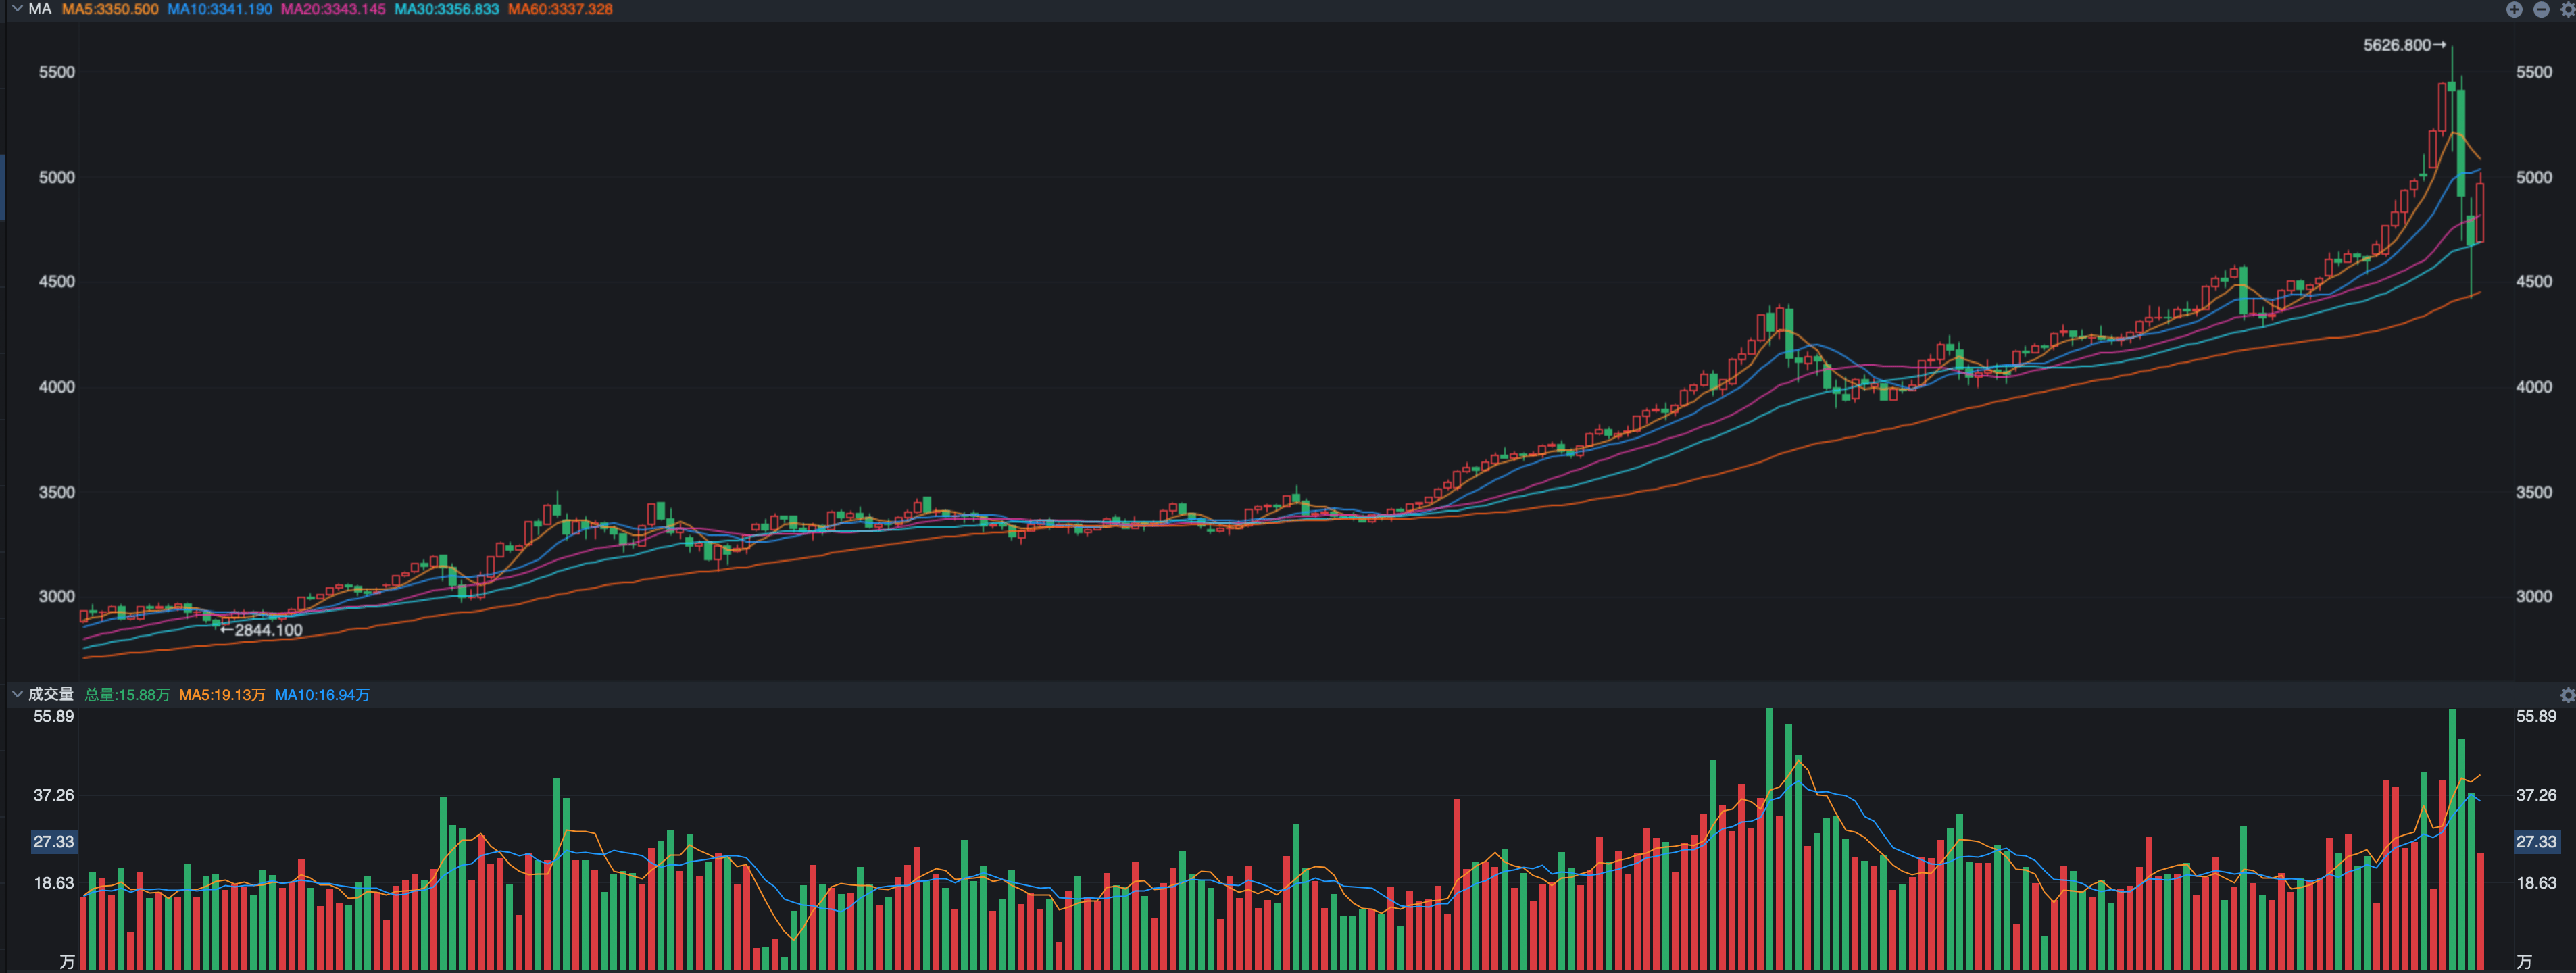Image resolution: width=2576 pixels, height=973 pixels.
Task: Click the MA10:3341.190 legend value
Action: 219,9
